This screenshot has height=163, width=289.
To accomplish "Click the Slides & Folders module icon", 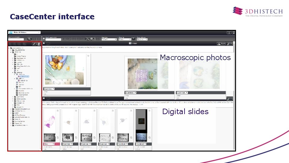I will (x=11, y=33).
